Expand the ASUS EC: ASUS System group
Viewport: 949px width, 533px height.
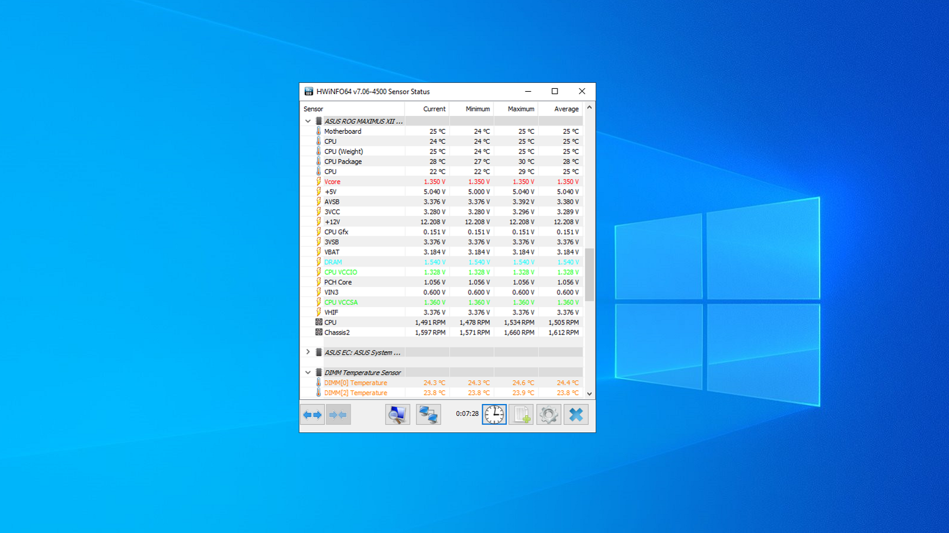click(x=308, y=352)
